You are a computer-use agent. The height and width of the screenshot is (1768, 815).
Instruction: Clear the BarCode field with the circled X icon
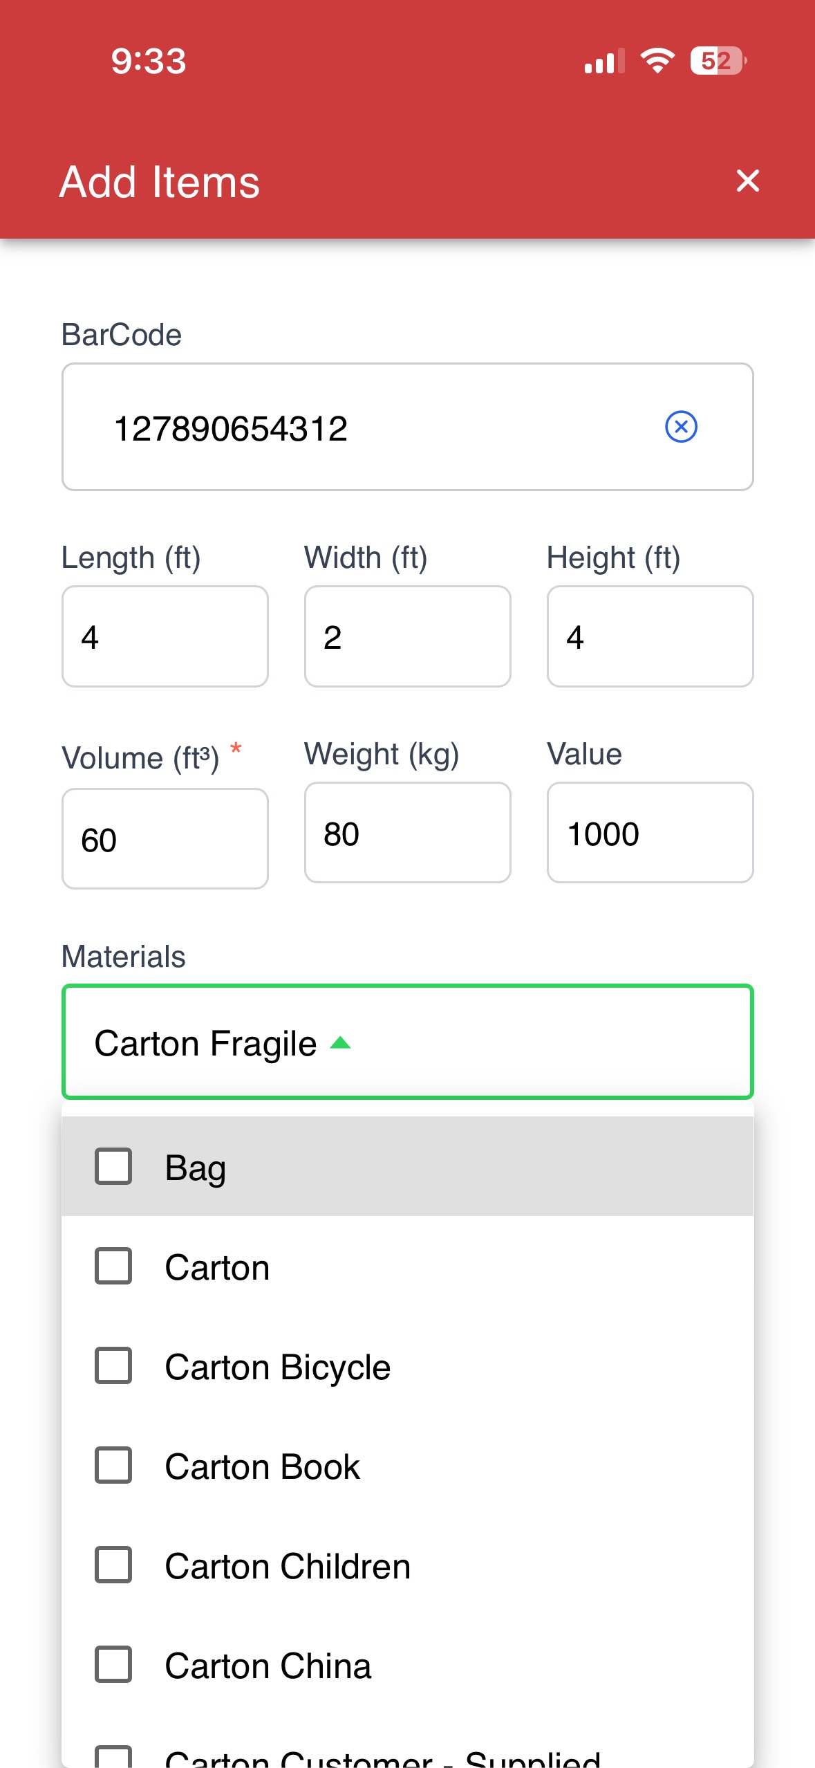[681, 427]
